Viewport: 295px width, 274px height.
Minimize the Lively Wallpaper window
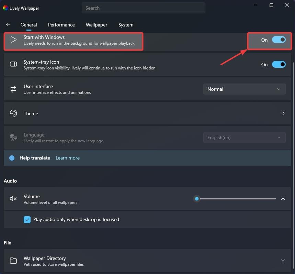(256, 5)
